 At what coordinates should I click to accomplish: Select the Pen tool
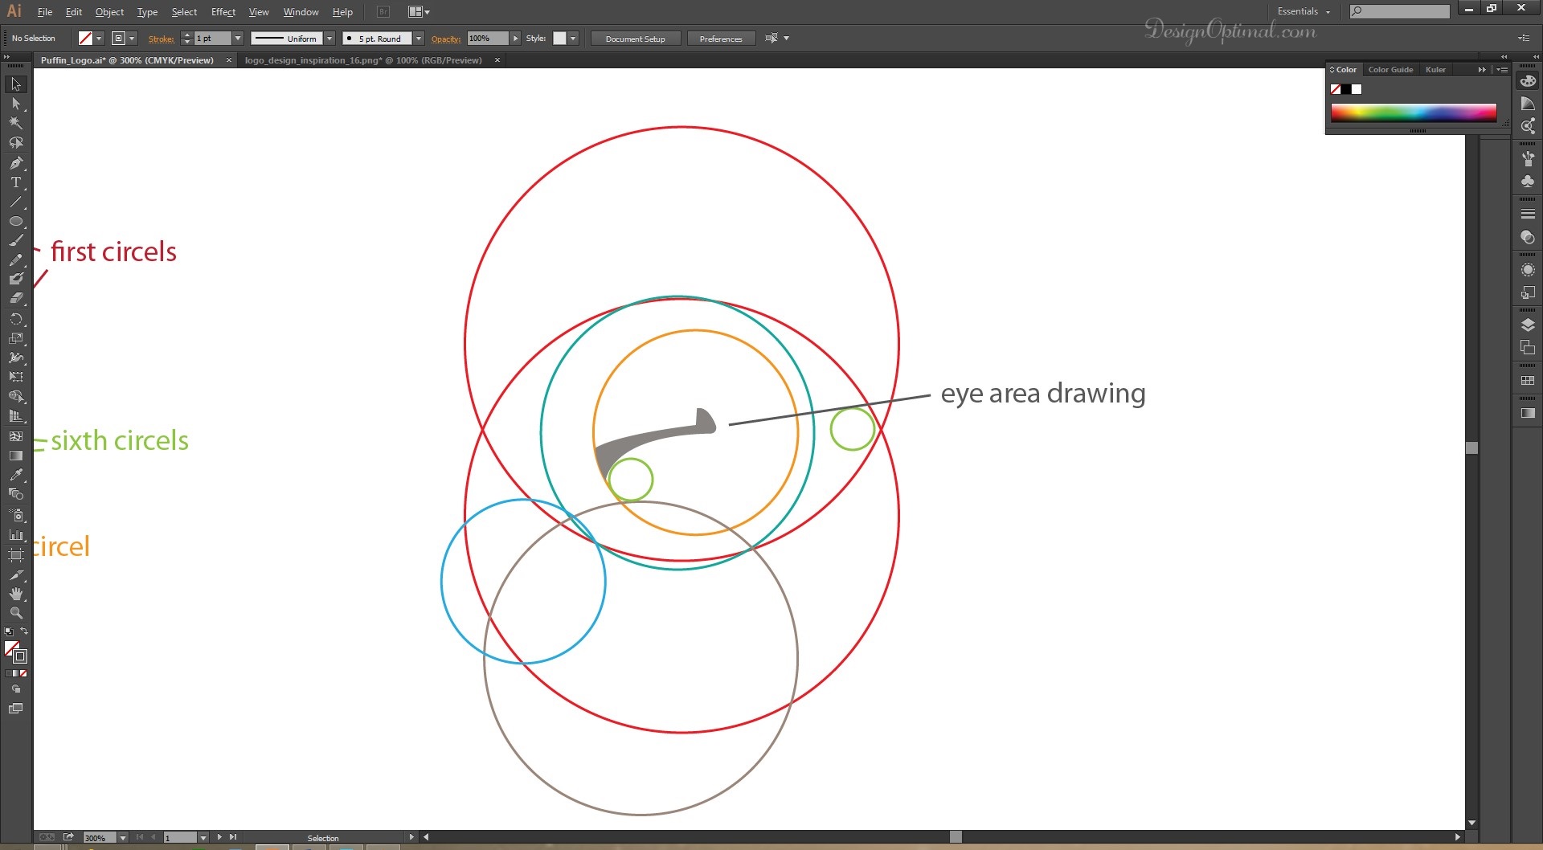pyautogui.click(x=15, y=163)
